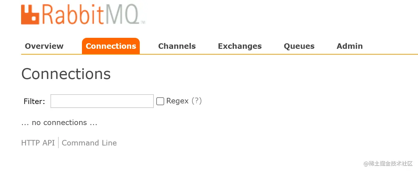Click the "Filter:" label
Viewport: 418px width, 172px height.
point(34,102)
